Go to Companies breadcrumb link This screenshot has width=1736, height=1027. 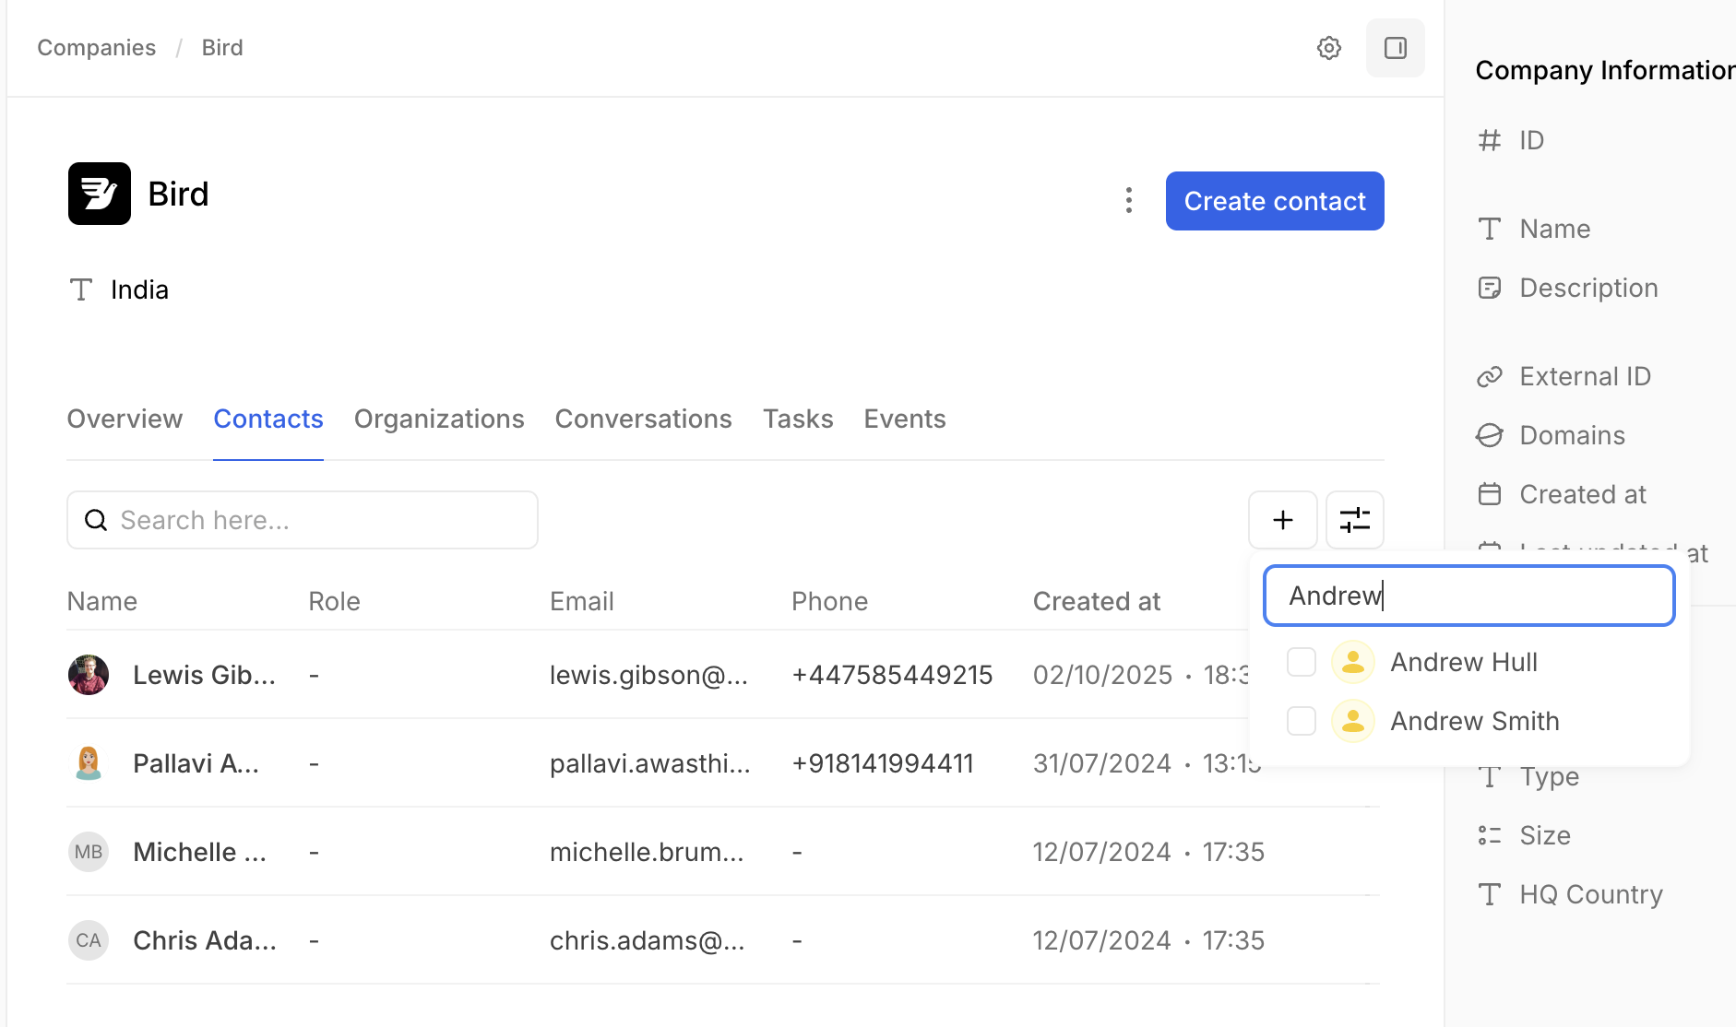click(96, 48)
